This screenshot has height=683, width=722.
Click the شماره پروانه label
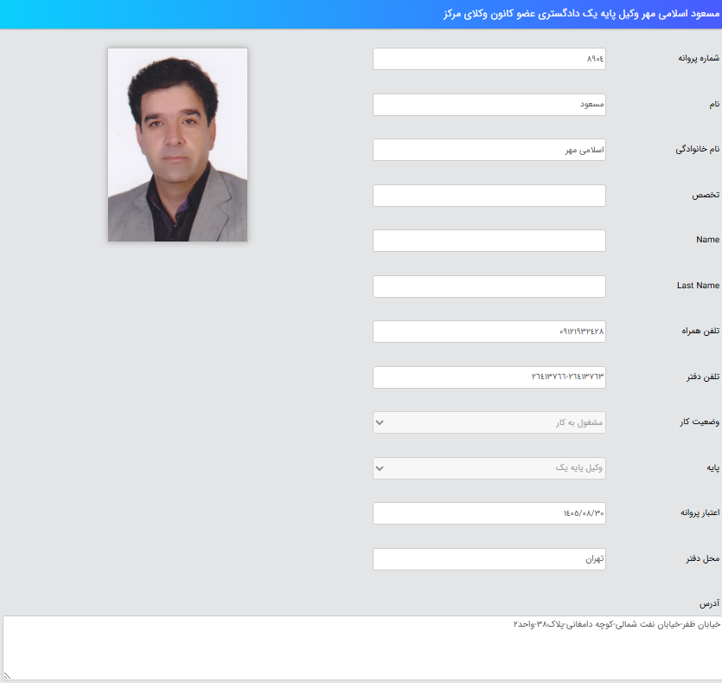pos(699,58)
